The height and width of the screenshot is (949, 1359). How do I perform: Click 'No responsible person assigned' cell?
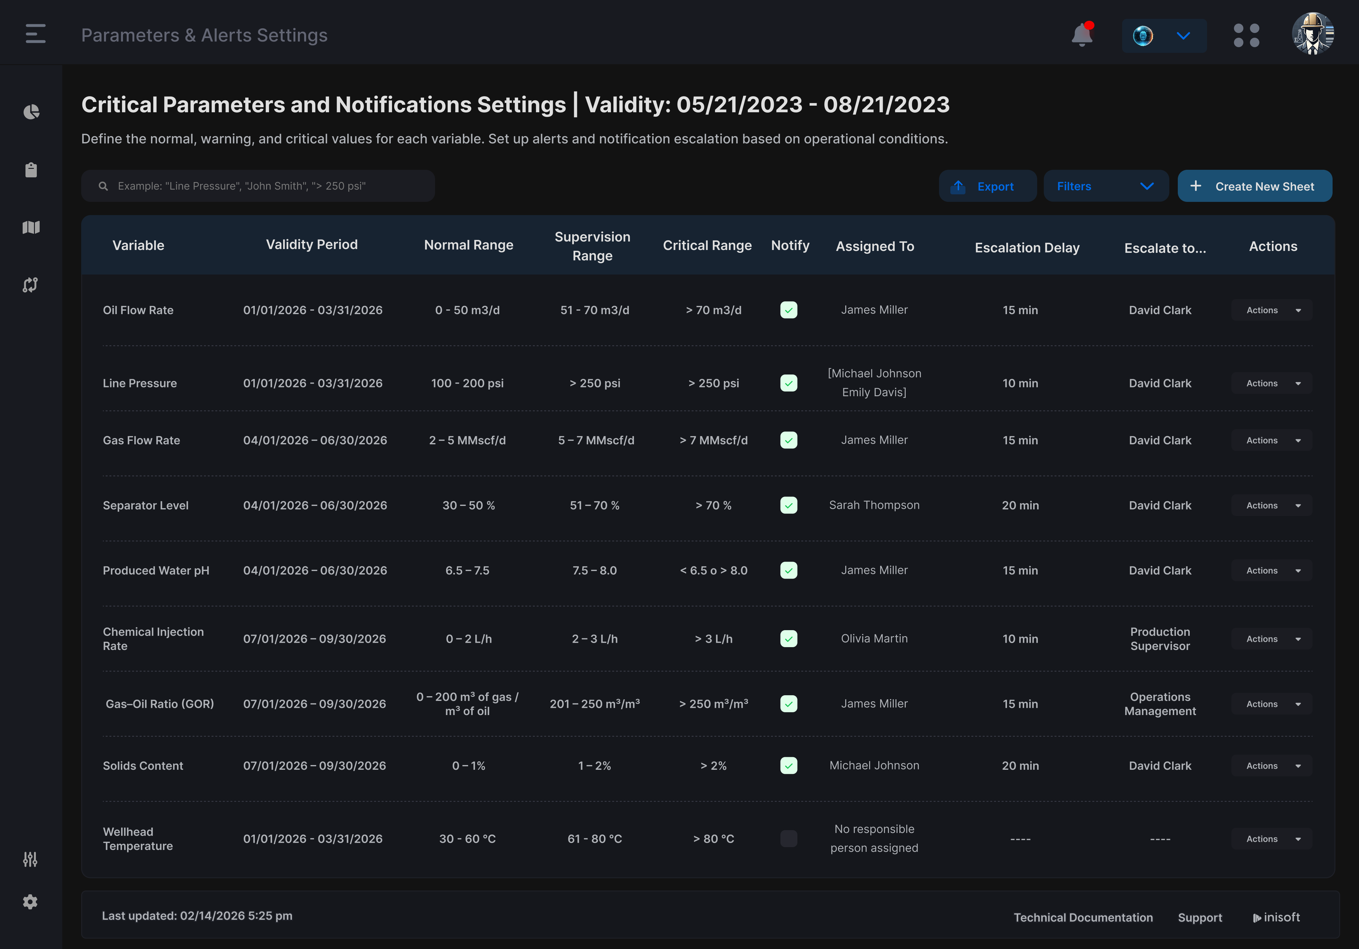pos(874,838)
